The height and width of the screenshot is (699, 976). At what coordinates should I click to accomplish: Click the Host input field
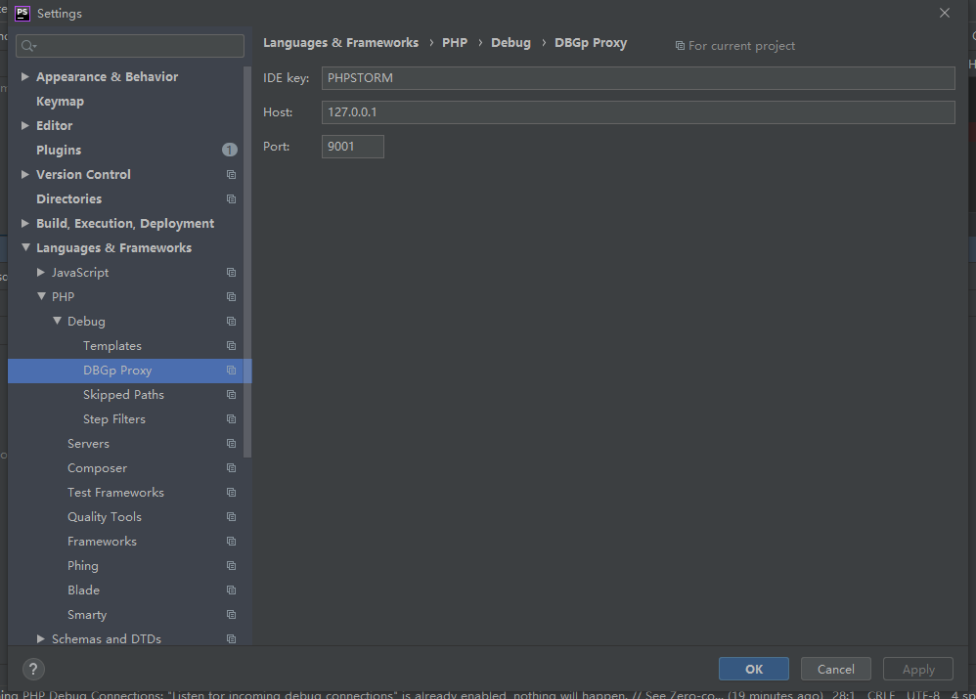638,112
